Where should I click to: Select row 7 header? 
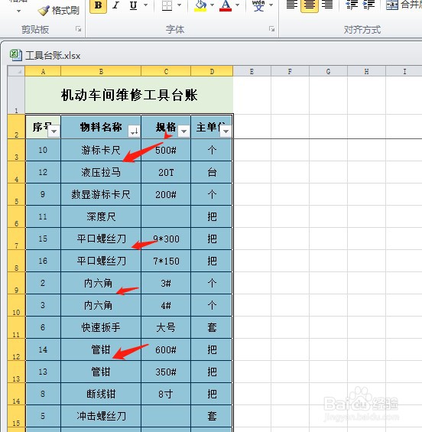click(16, 239)
